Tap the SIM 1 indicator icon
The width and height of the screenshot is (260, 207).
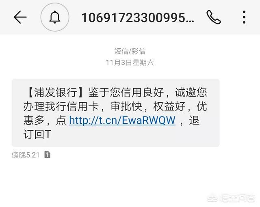tap(47, 155)
